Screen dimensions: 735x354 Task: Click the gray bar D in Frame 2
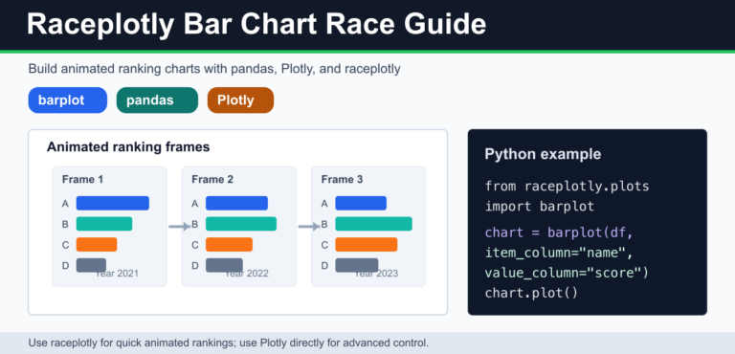coord(224,265)
